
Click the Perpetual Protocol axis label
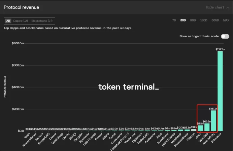click(120, 142)
